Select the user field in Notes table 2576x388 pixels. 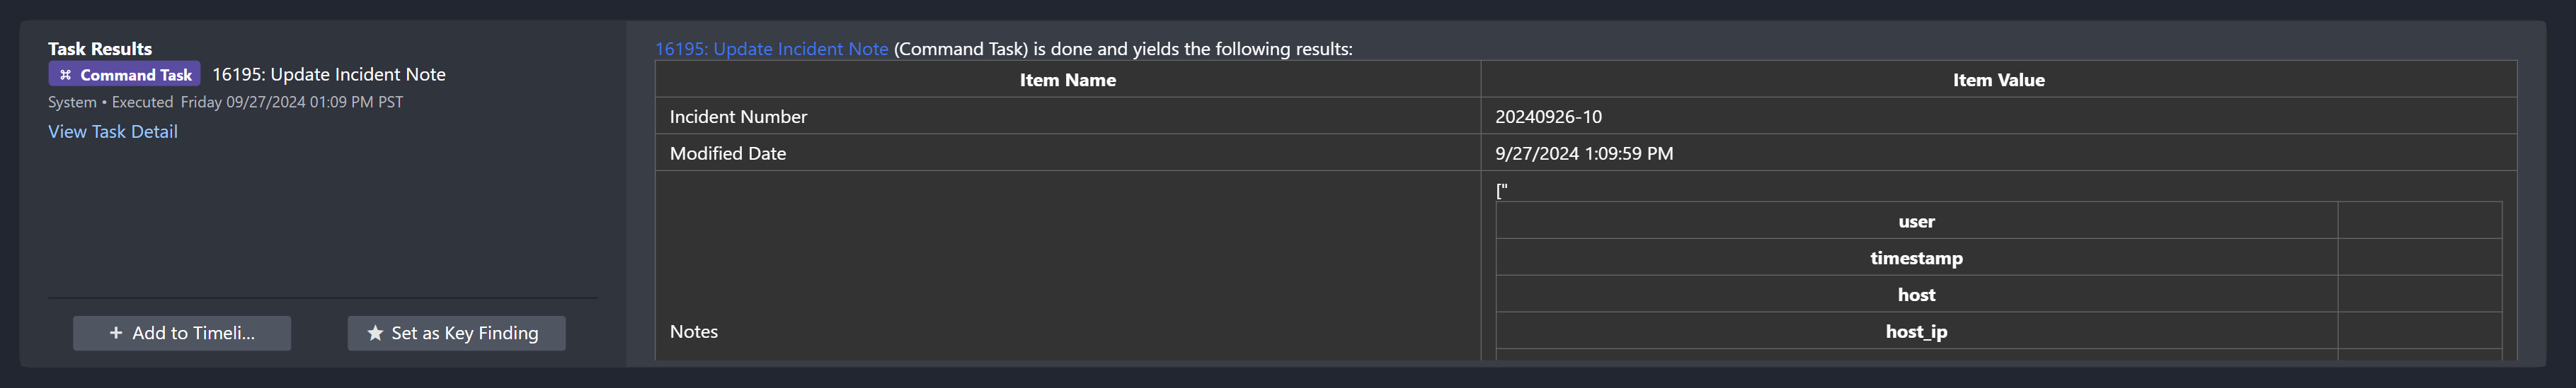1916,221
